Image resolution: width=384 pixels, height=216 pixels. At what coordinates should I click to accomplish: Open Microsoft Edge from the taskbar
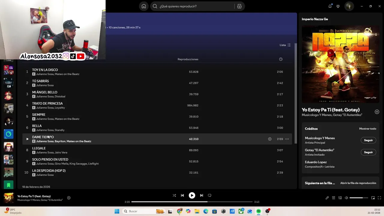point(206,211)
